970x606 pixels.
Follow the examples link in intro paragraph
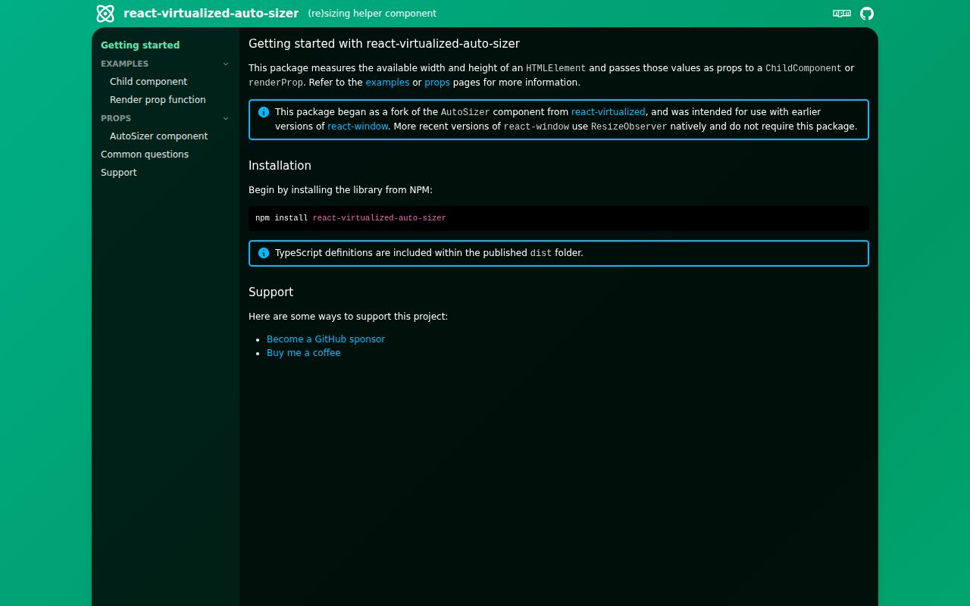click(387, 83)
